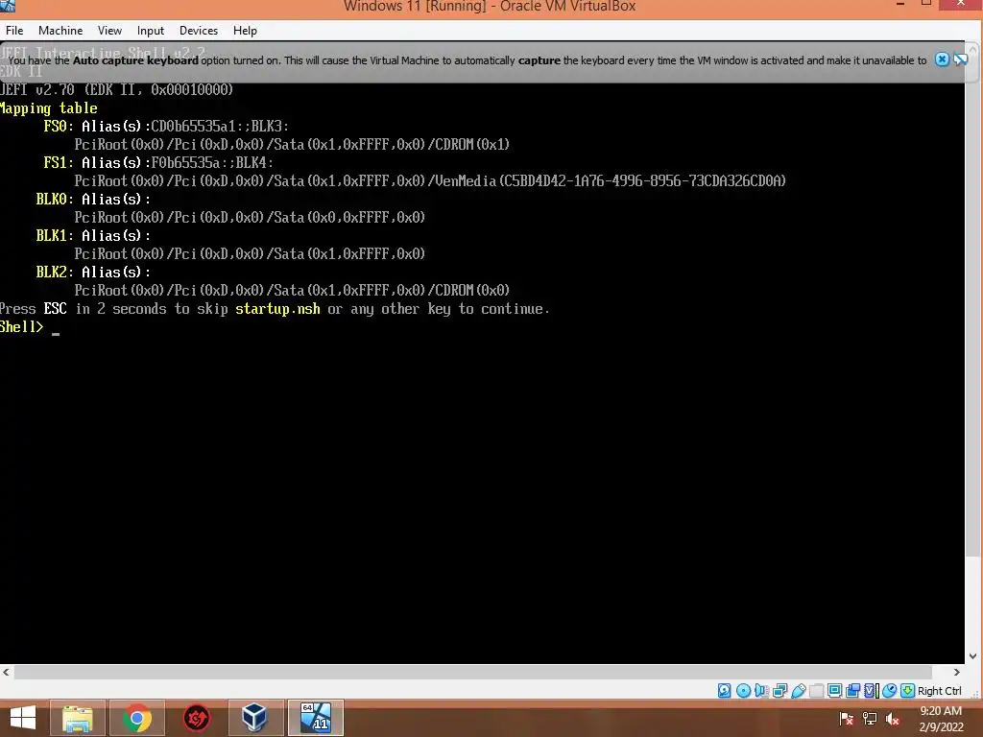The image size is (983, 737).
Task: Select the Windows 11 VM taskbar button
Action: pos(315,718)
